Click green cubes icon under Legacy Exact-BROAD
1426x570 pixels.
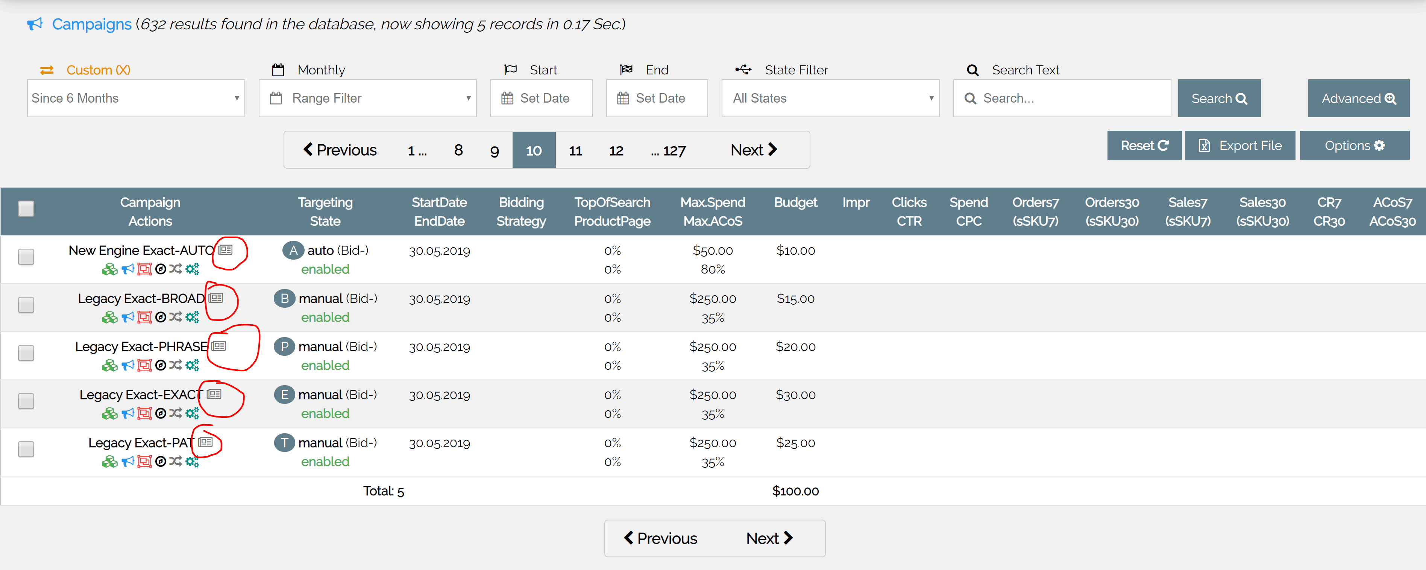tap(109, 318)
